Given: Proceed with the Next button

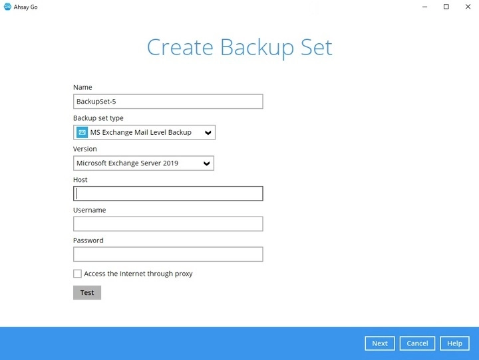Looking at the screenshot, I should [x=380, y=343].
